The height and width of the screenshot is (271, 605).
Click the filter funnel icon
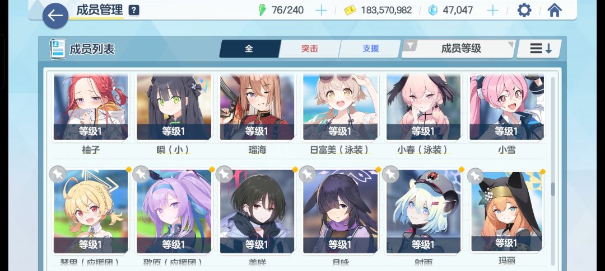click(410, 46)
